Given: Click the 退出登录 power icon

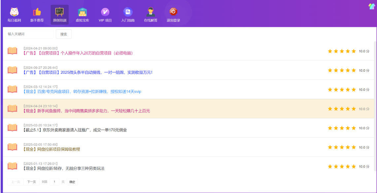Looking at the screenshot, I should click(173, 13).
